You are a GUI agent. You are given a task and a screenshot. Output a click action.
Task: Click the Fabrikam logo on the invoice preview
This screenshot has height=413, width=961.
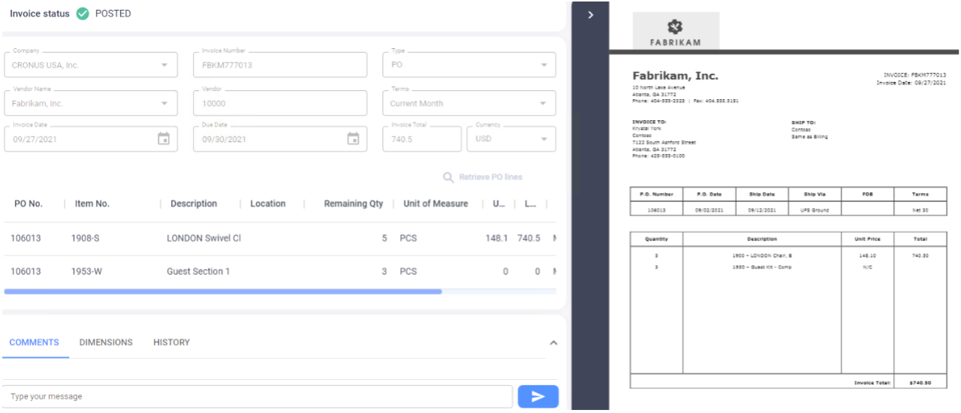click(676, 32)
